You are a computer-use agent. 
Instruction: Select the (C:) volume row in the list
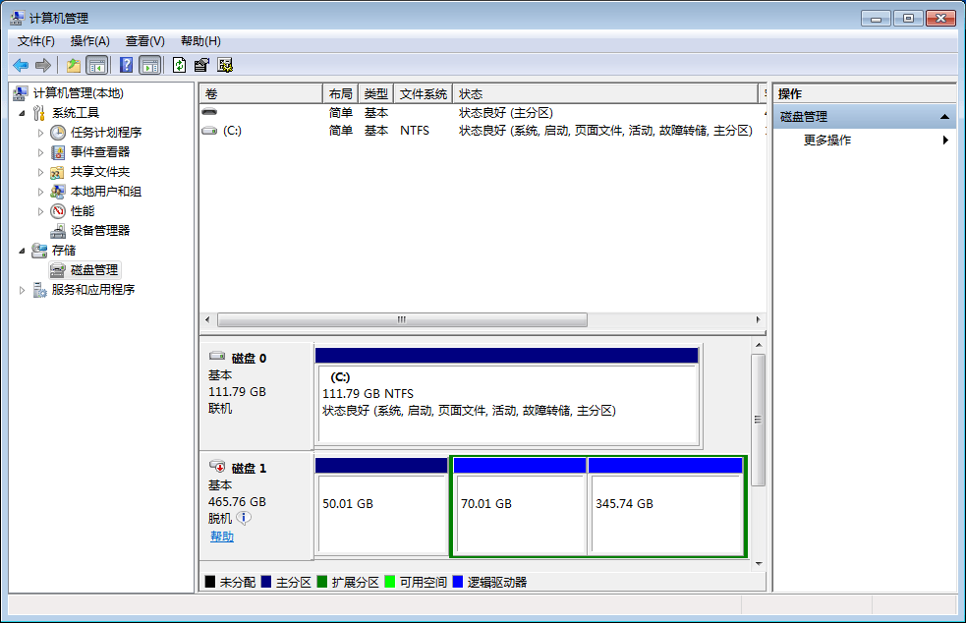pyautogui.click(x=483, y=131)
